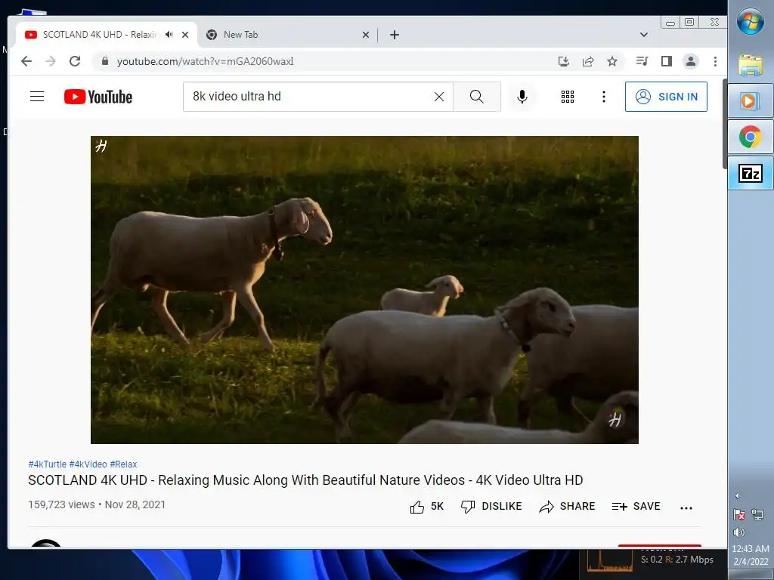Click SAVE to playlist

tap(636, 507)
